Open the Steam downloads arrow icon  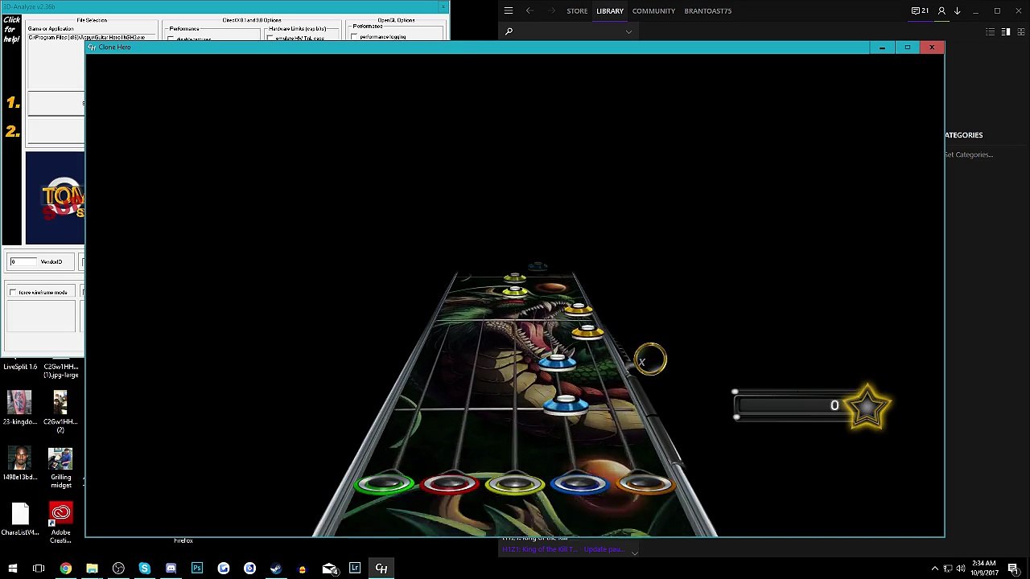click(x=958, y=10)
